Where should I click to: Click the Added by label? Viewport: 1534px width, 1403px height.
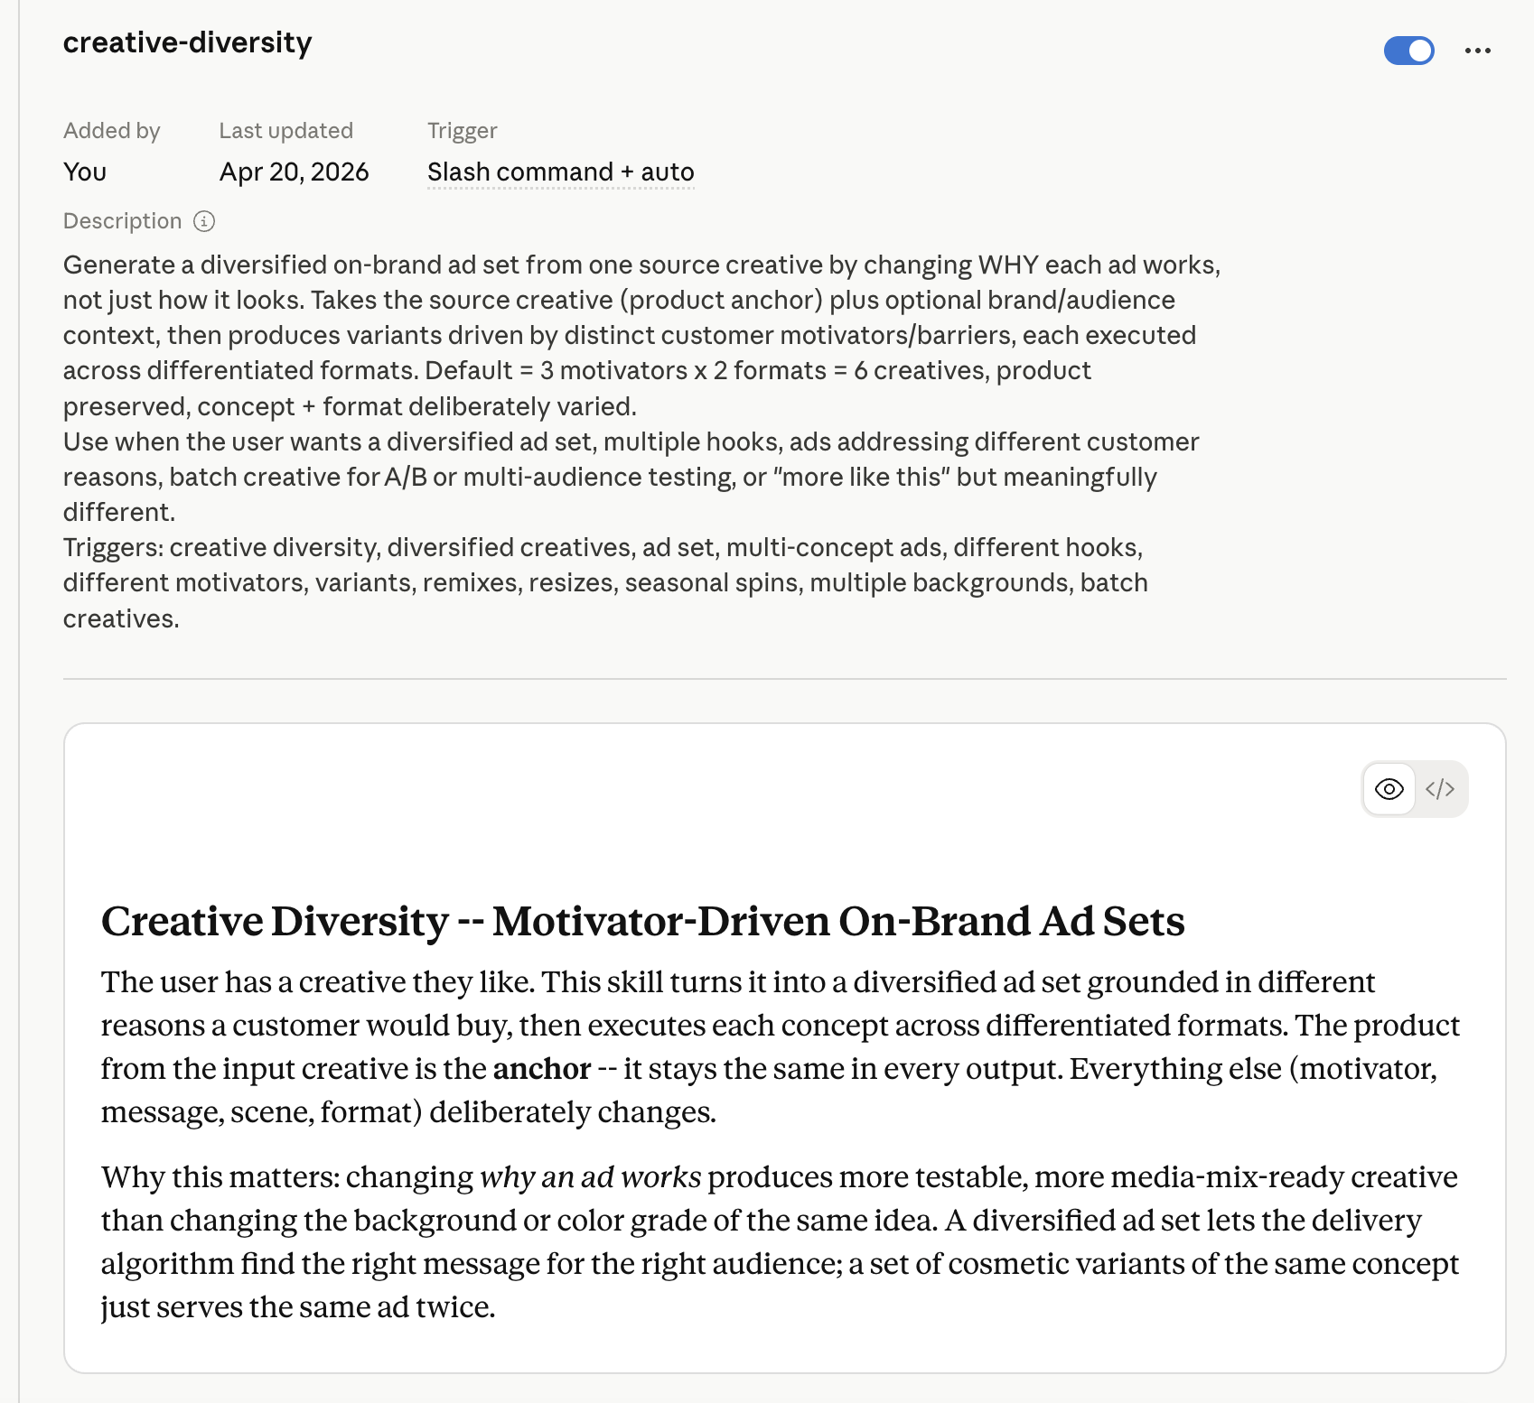point(111,131)
